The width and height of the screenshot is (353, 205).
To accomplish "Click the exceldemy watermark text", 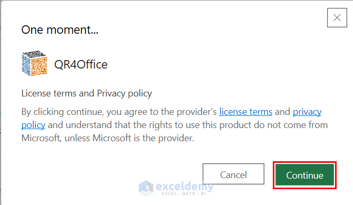I will pyautogui.click(x=184, y=186).
